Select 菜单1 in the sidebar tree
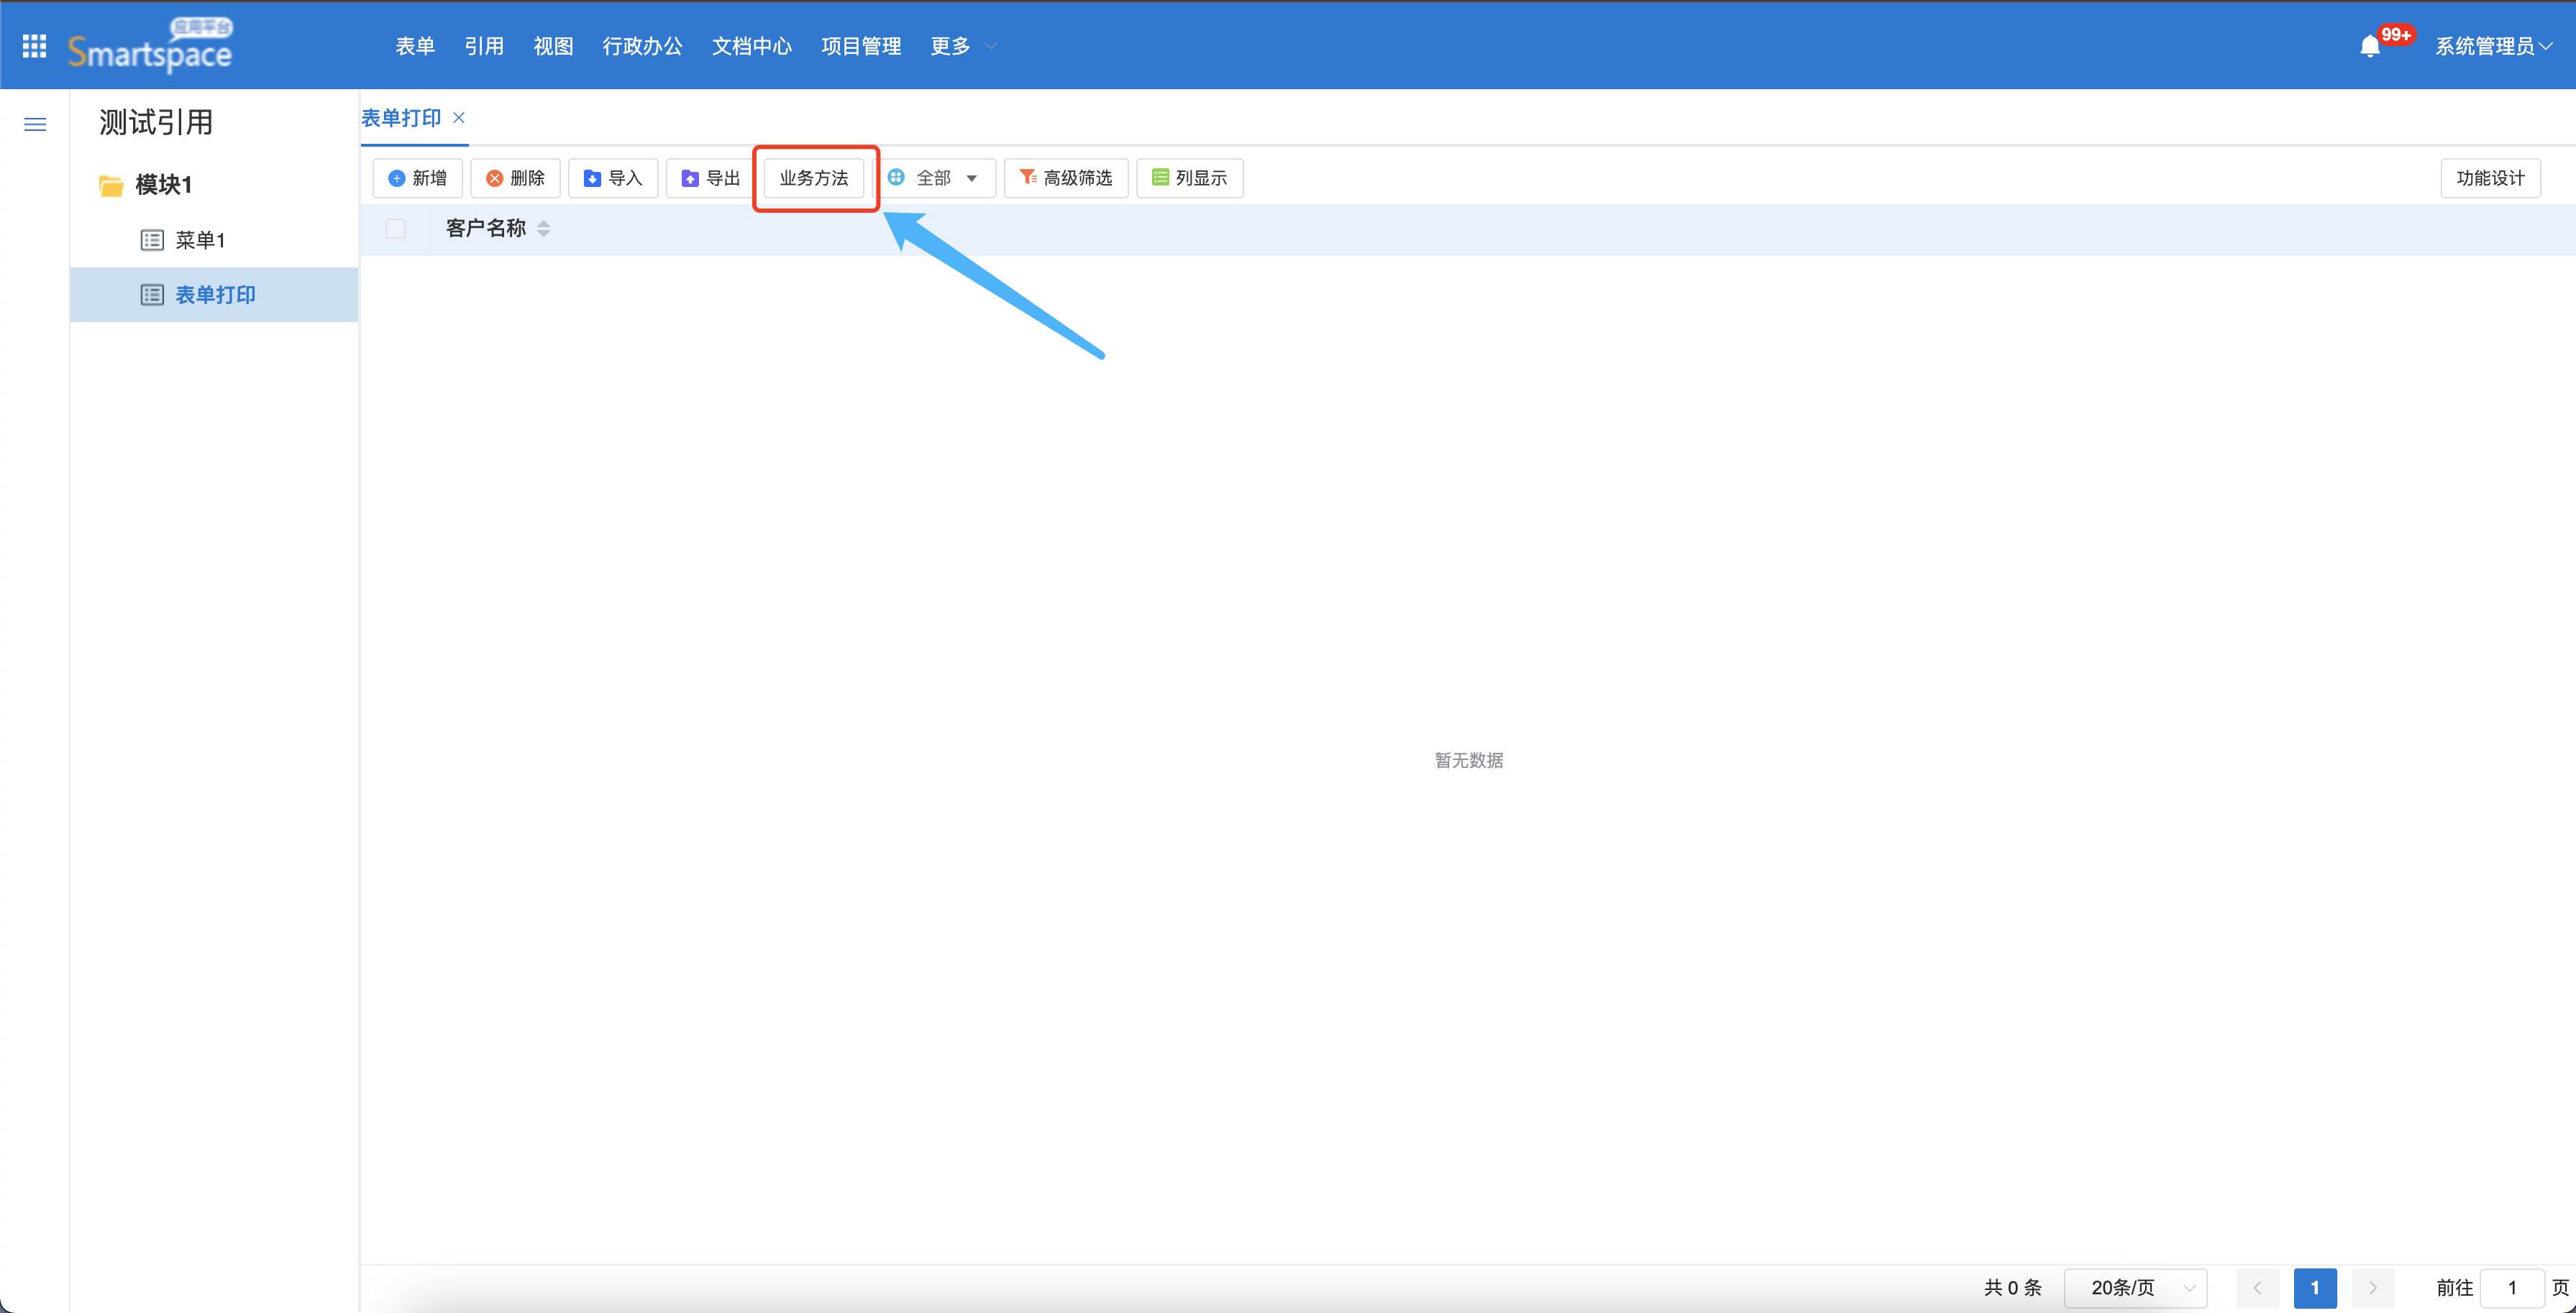2576x1313 pixels. click(x=200, y=240)
